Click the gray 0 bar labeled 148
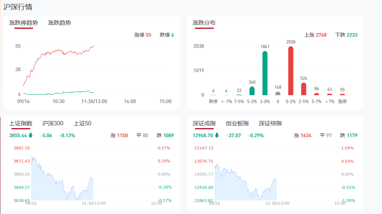This screenshot has height=214, width=382. point(278,93)
